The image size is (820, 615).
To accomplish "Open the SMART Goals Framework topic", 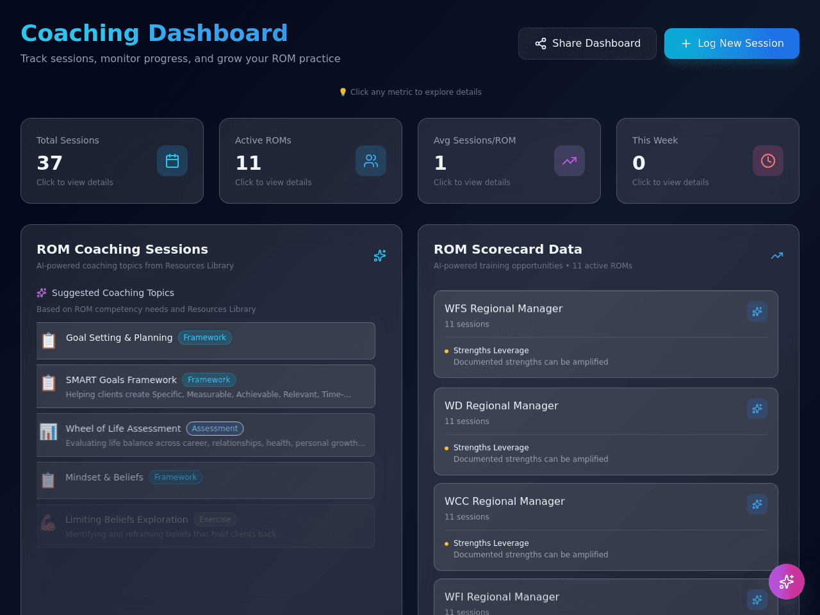I will (x=206, y=386).
